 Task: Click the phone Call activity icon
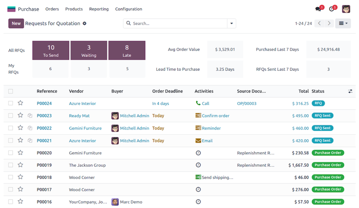[198, 103]
